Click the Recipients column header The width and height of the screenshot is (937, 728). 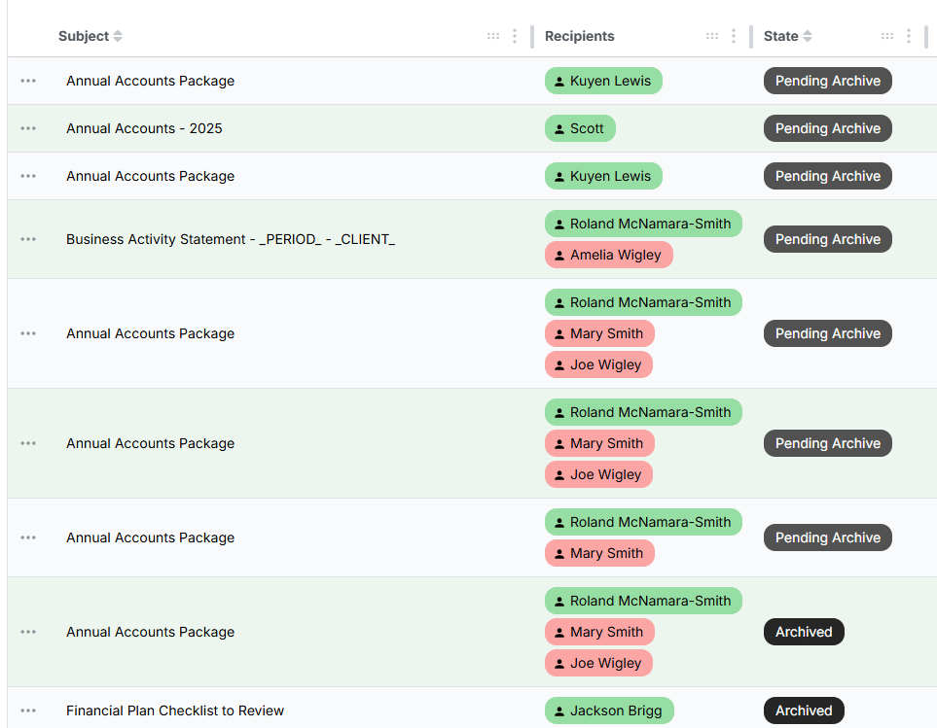point(580,36)
